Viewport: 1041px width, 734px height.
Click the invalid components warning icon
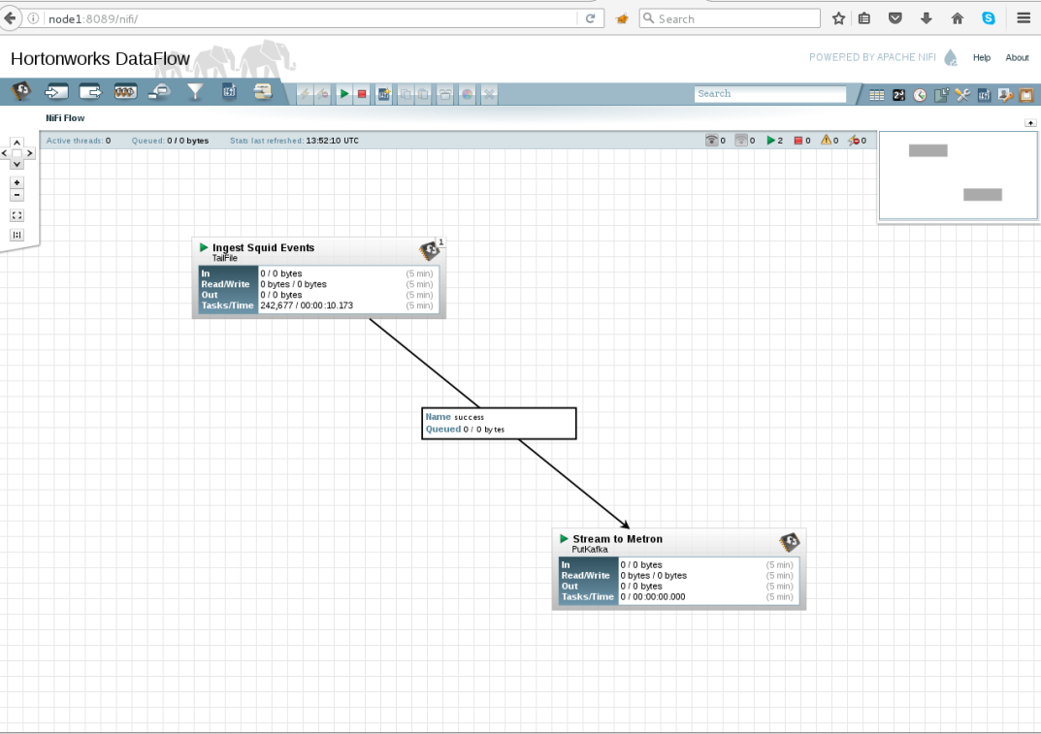[x=826, y=140]
